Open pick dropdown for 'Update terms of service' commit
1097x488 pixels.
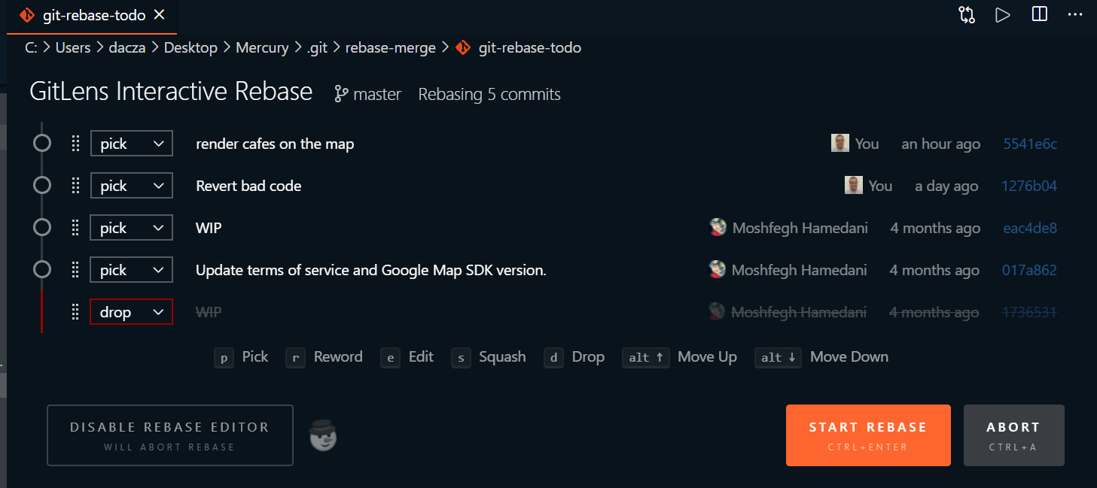click(x=132, y=270)
